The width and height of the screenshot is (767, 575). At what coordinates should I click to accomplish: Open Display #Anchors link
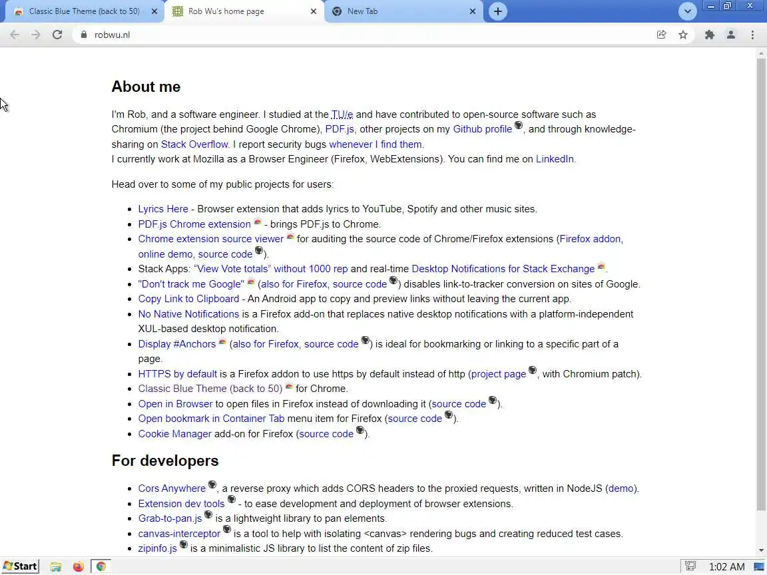click(x=176, y=343)
